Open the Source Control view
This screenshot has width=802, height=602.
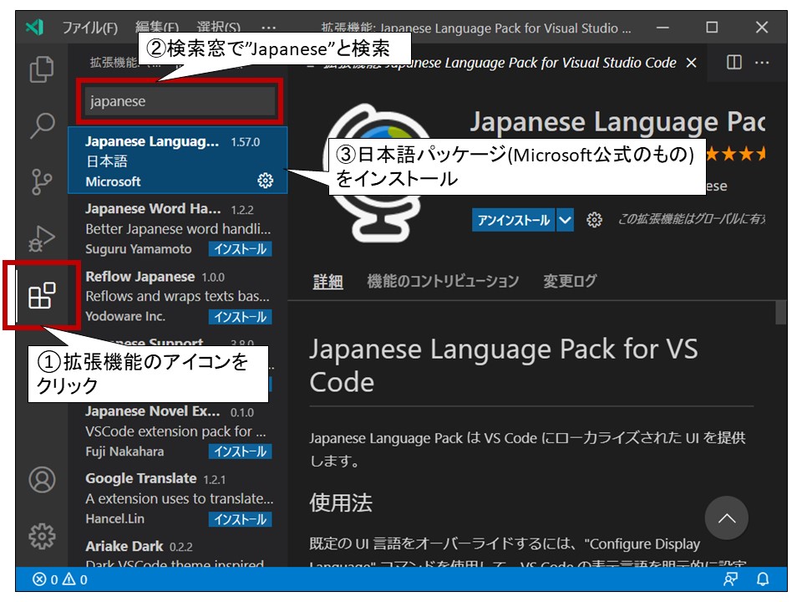point(42,181)
